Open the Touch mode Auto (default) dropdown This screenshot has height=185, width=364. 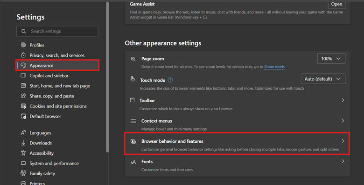pos(323,79)
